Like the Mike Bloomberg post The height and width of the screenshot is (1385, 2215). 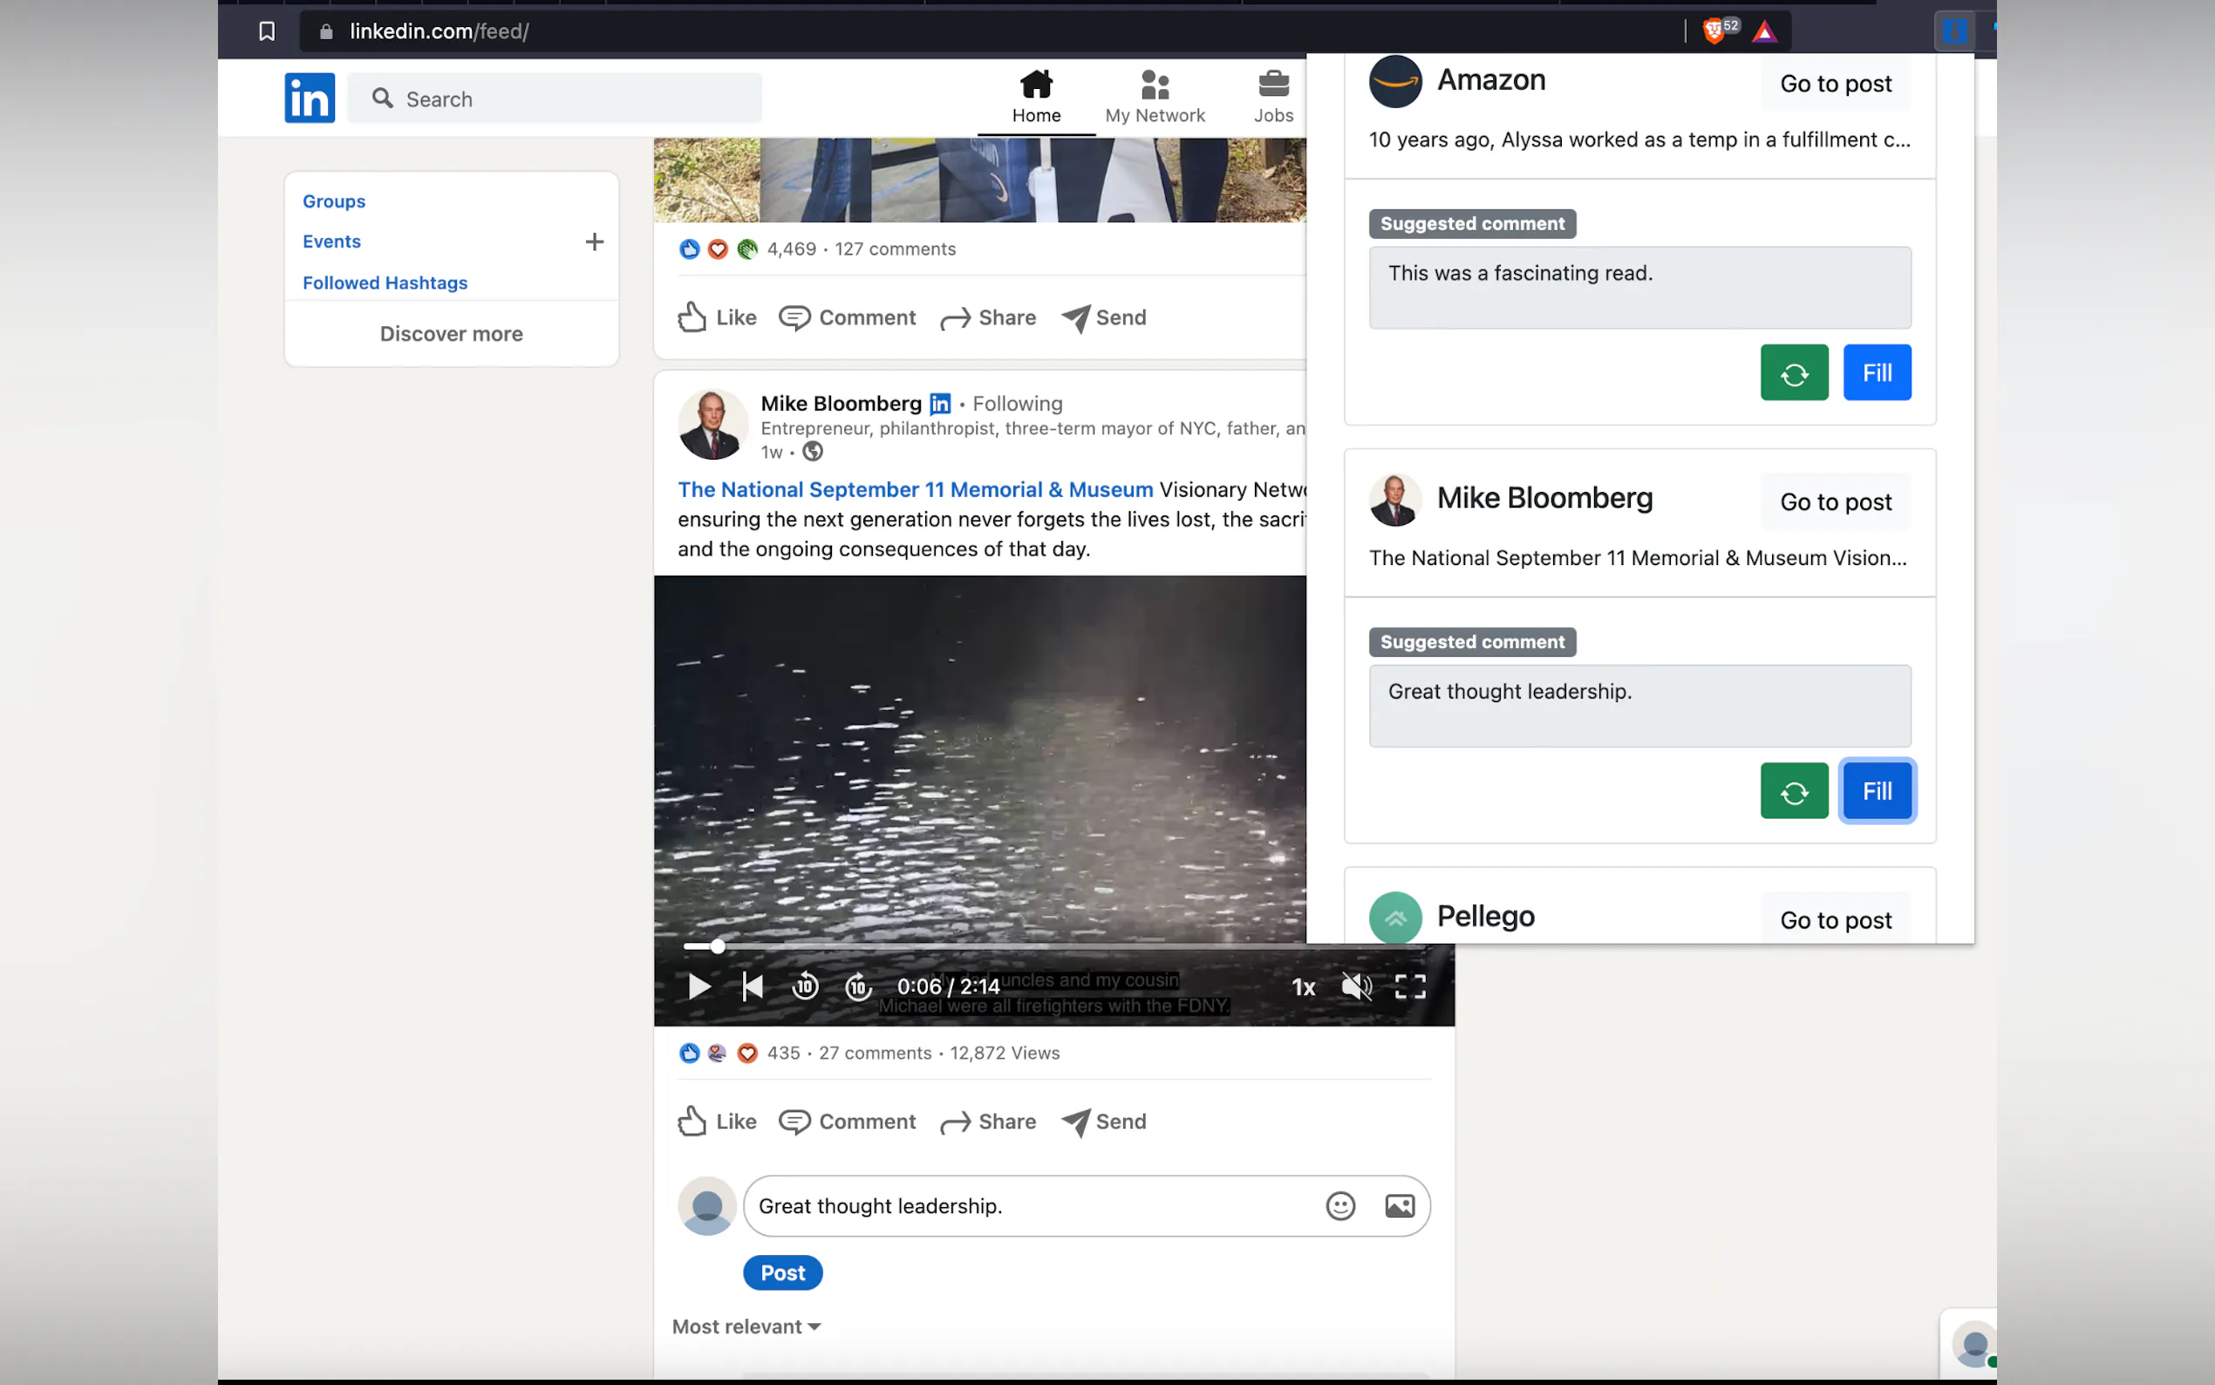tap(717, 1122)
